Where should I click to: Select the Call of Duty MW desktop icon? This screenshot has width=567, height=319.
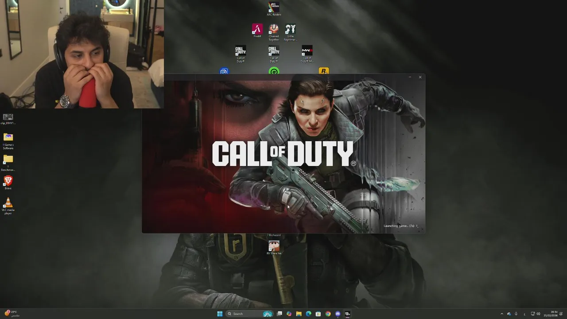click(x=307, y=54)
